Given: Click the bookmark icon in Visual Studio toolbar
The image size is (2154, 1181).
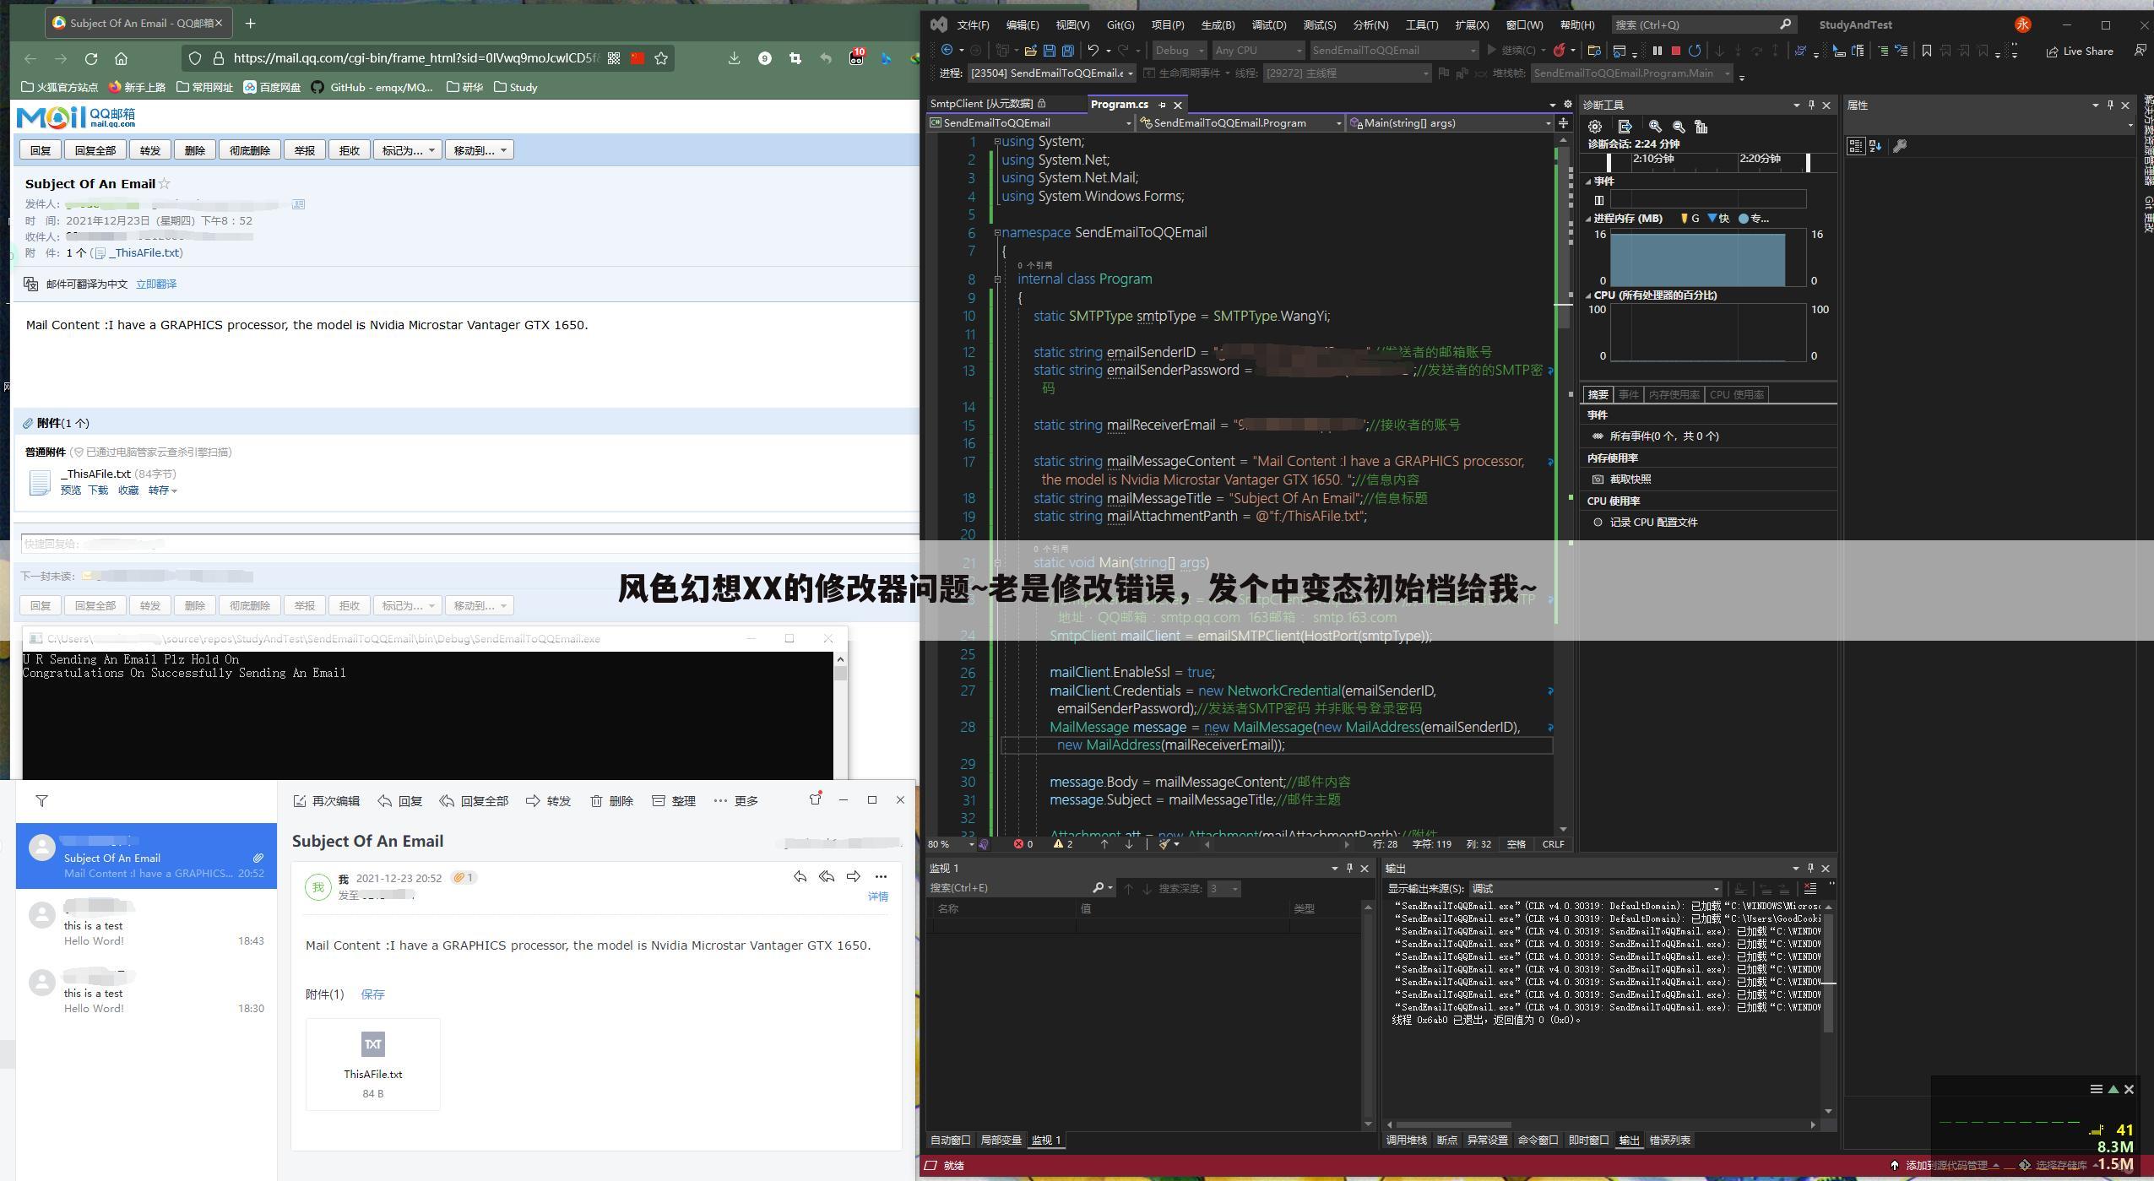Looking at the screenshot, I should coord(1926,51).
